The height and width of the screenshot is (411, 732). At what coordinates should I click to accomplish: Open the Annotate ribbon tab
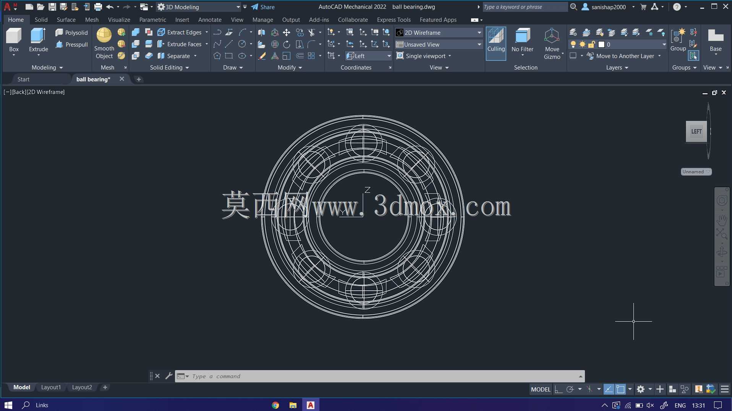(210, 19)
